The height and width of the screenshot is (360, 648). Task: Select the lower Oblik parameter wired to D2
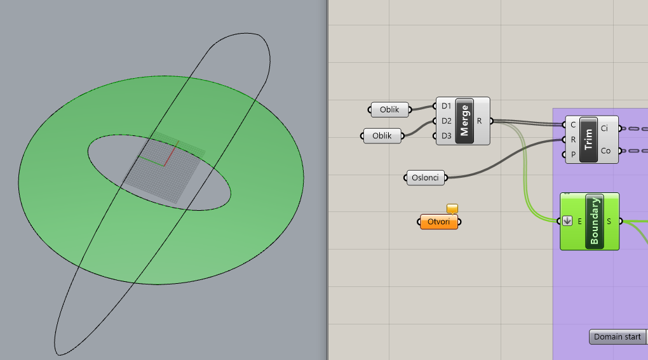coord(382,136)
